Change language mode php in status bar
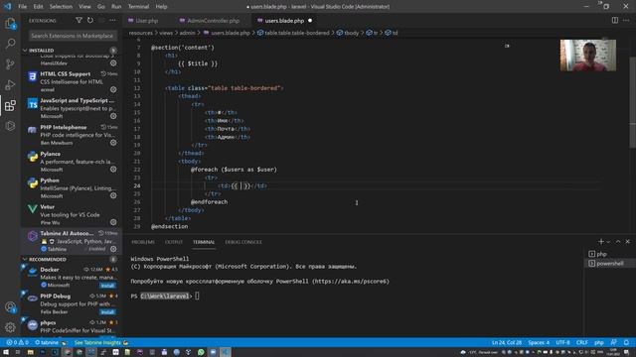Image resolution: width=636 pixels, height=357 pixels. pos(598,342)
